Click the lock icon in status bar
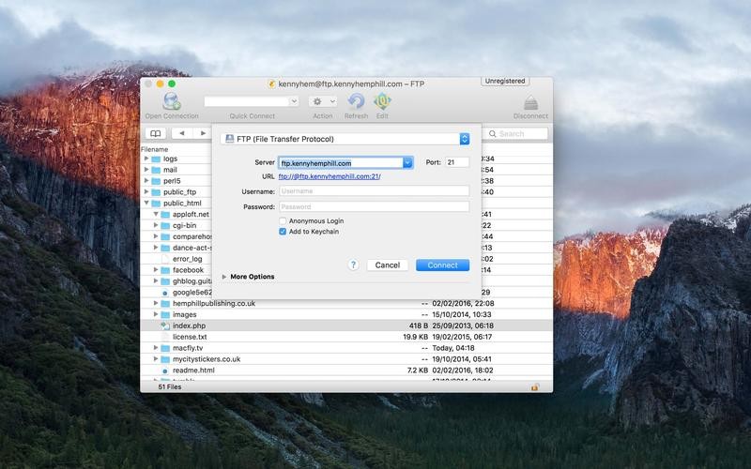The width and height of the screenshot is (751, 469). (x=535, y=386)
